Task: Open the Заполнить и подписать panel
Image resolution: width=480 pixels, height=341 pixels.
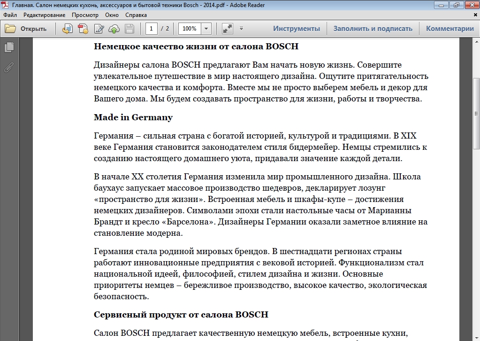Action: [x=373, y=29]
